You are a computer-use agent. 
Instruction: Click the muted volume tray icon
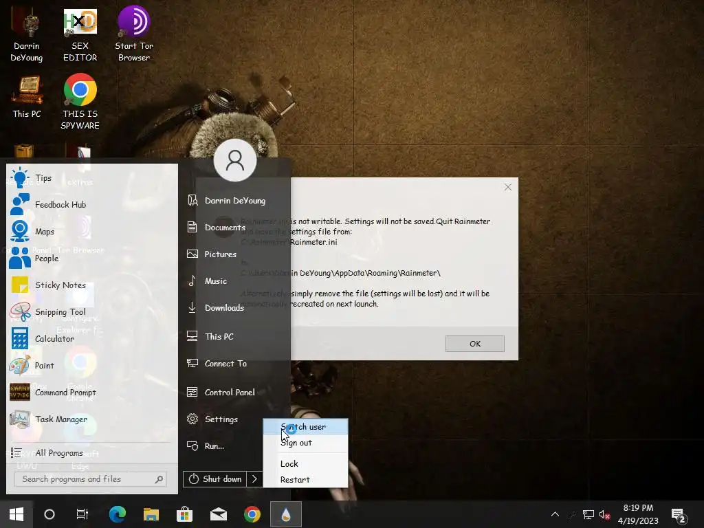604,514
